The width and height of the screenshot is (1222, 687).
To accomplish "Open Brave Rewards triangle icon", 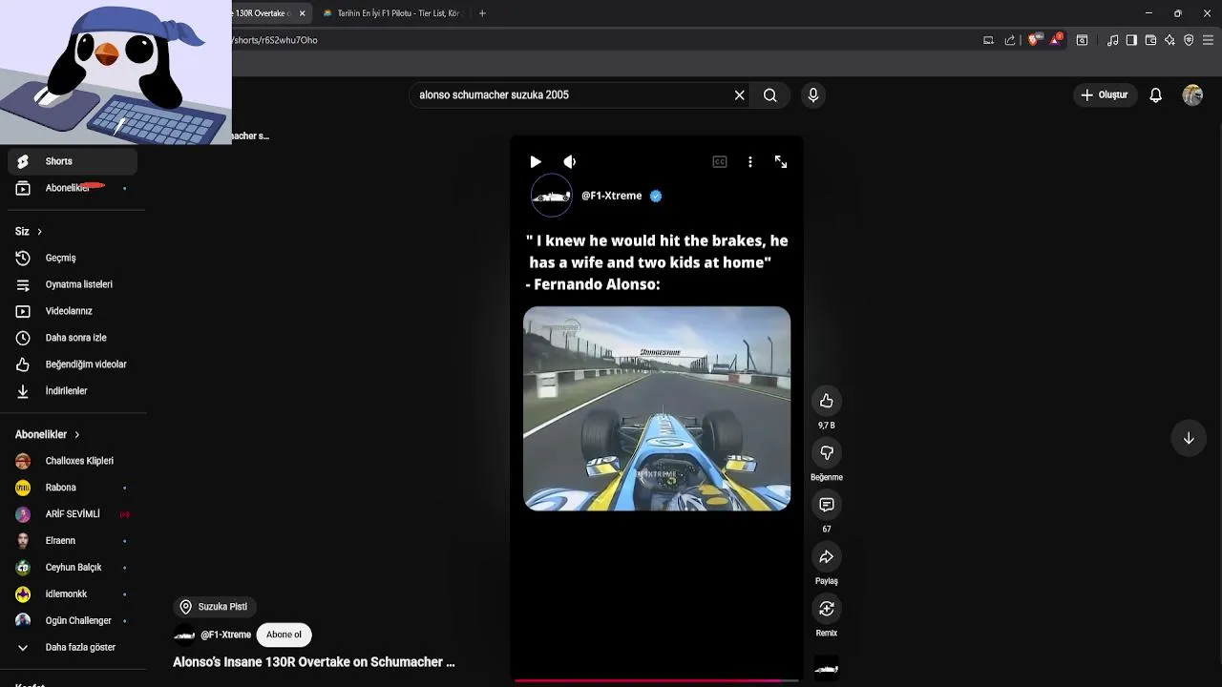I will [1056, 40].
